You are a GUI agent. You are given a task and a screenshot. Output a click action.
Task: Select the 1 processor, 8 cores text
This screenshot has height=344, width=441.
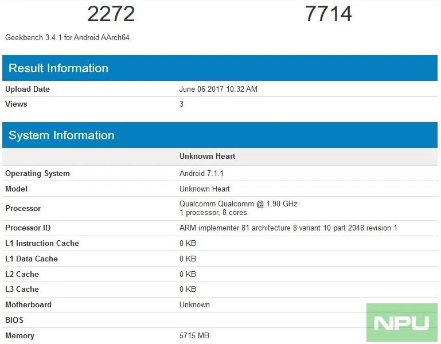[213, 213]
